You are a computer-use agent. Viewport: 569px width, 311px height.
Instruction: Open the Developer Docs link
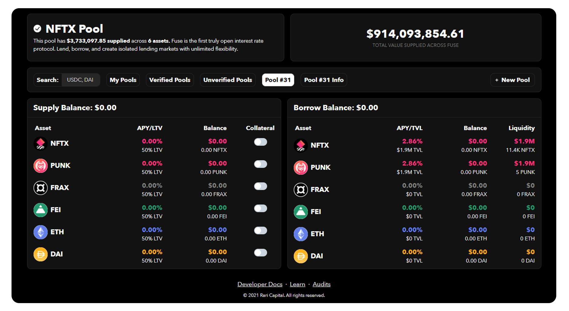(x=260, y=284)
